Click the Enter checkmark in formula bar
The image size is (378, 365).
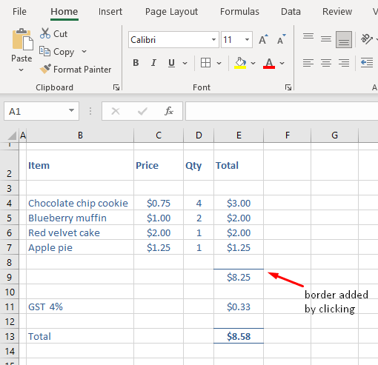click(x=142, y=111)
